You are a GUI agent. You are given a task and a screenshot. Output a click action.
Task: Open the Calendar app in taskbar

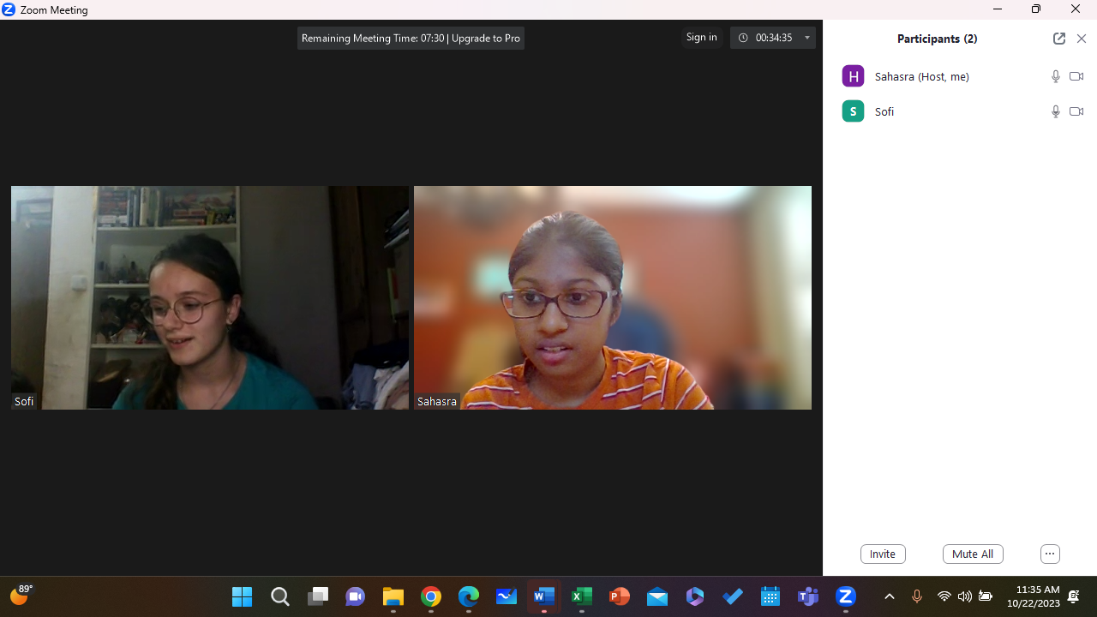click(x=770, y=596)
